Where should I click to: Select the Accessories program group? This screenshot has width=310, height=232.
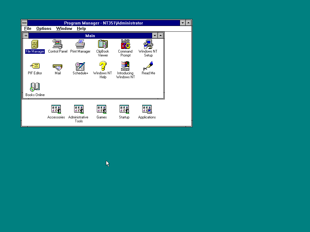point(56,109)
